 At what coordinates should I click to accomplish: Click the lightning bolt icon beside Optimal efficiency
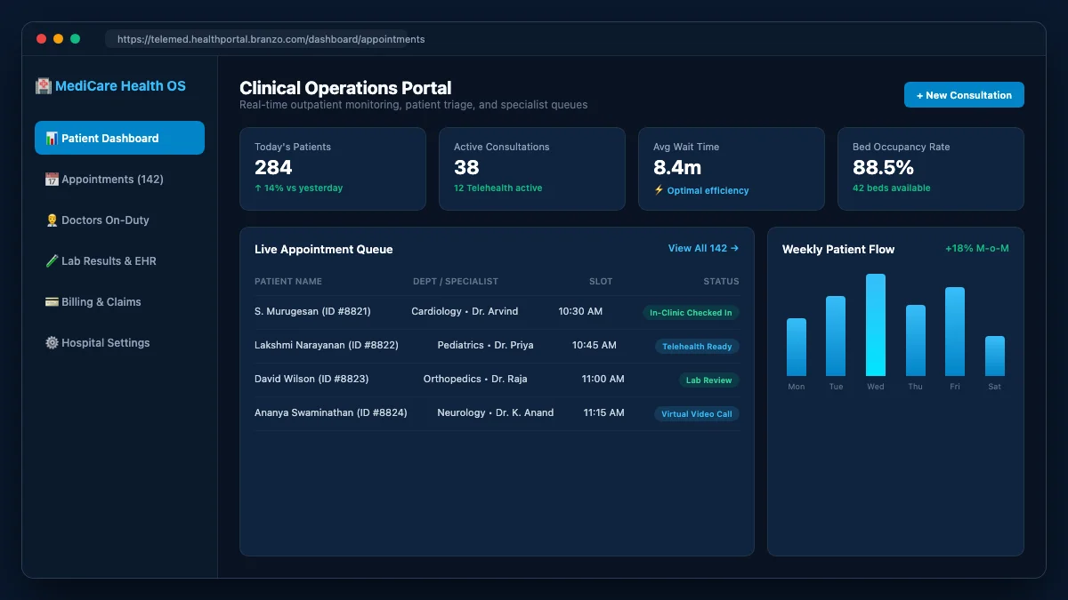point(659,190)
